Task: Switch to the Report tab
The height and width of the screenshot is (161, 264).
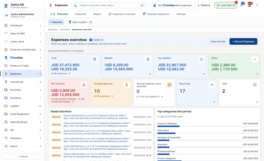Action: click(x=97, y=14)
